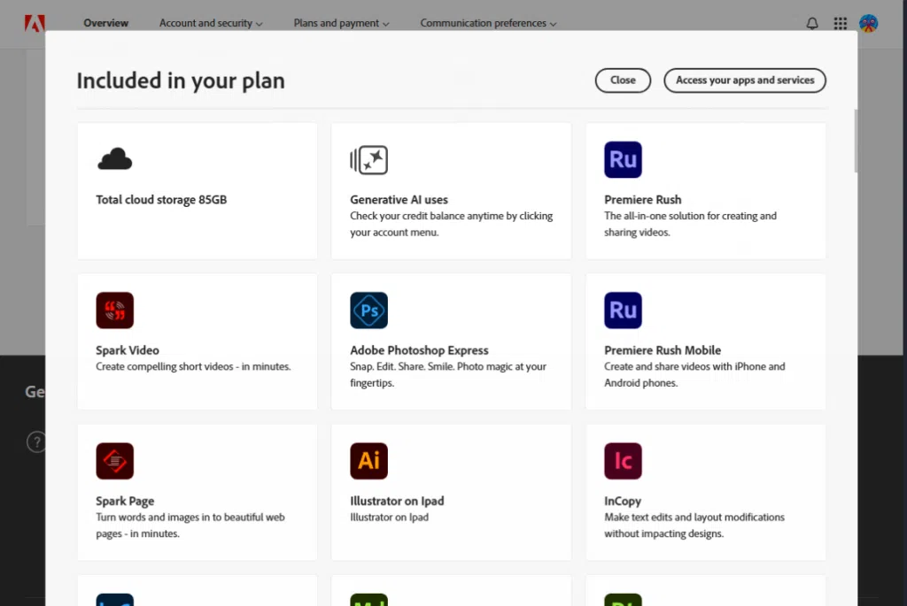Close the Included in your plan dialog

[623, 81]
